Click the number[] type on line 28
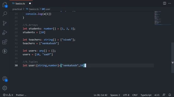Viewport: 174px width, 97px height. click(x=50, y=29)
